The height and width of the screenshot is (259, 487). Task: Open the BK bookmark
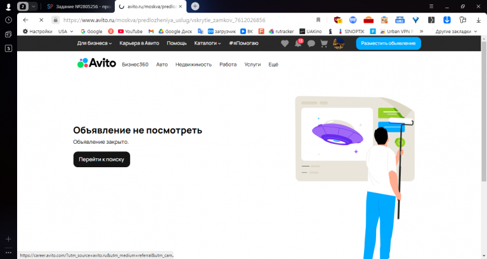(x=247, y=31)
